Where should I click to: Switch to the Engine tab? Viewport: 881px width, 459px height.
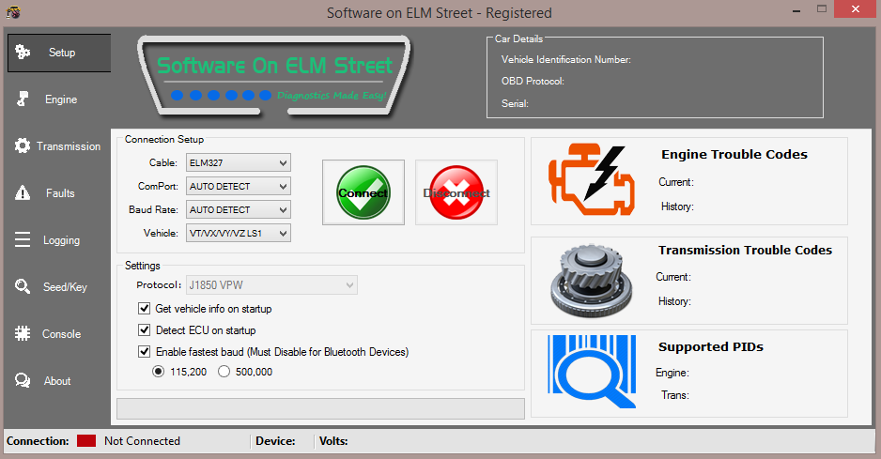click(61, 99)
